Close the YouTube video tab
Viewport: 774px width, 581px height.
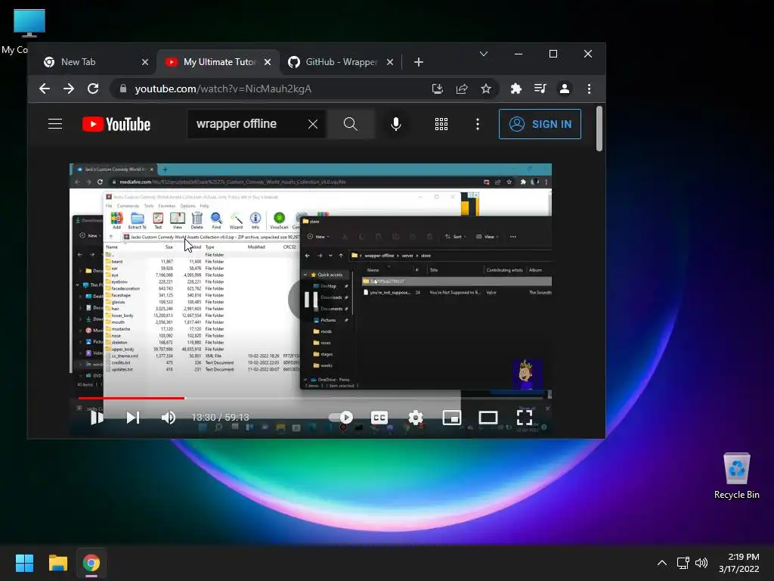(267, 62)
